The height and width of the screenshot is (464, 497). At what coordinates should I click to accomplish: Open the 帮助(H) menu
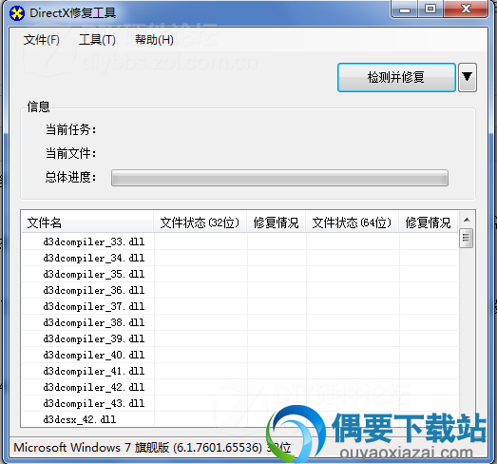point(154,40)
